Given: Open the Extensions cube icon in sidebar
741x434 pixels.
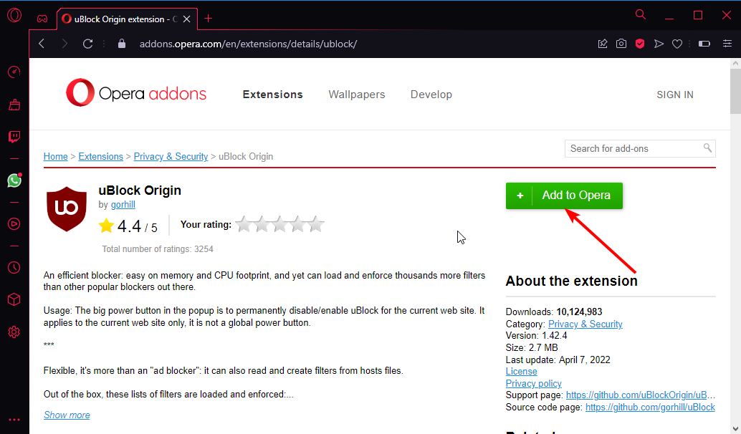Looking at the screenshot, I should point(14,299).
